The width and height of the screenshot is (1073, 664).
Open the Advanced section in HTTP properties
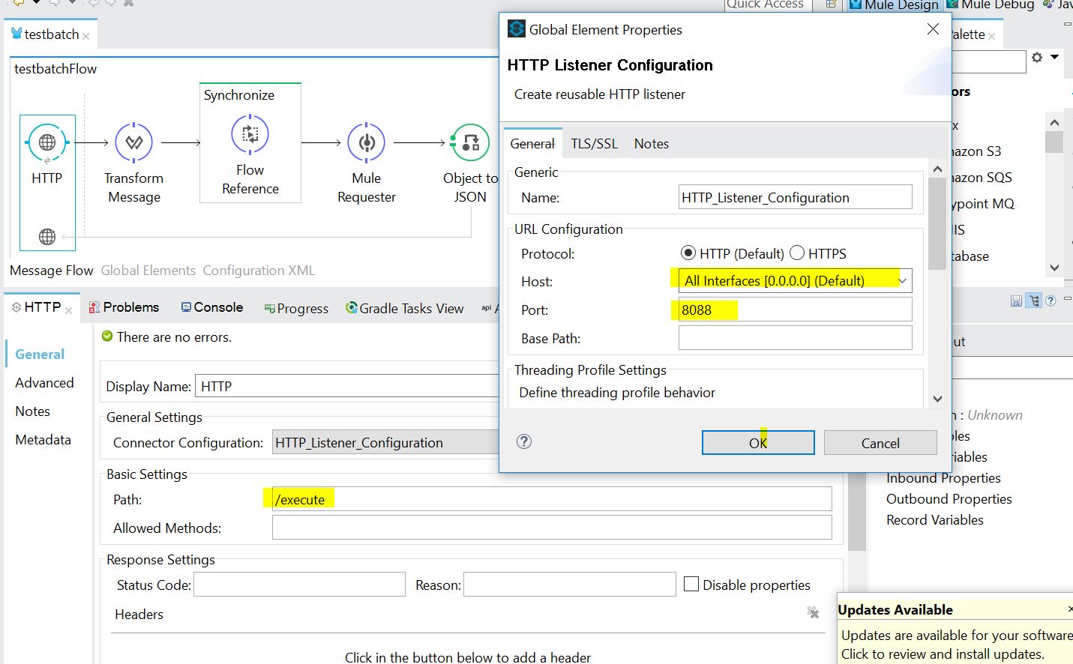tap(44, 383)
